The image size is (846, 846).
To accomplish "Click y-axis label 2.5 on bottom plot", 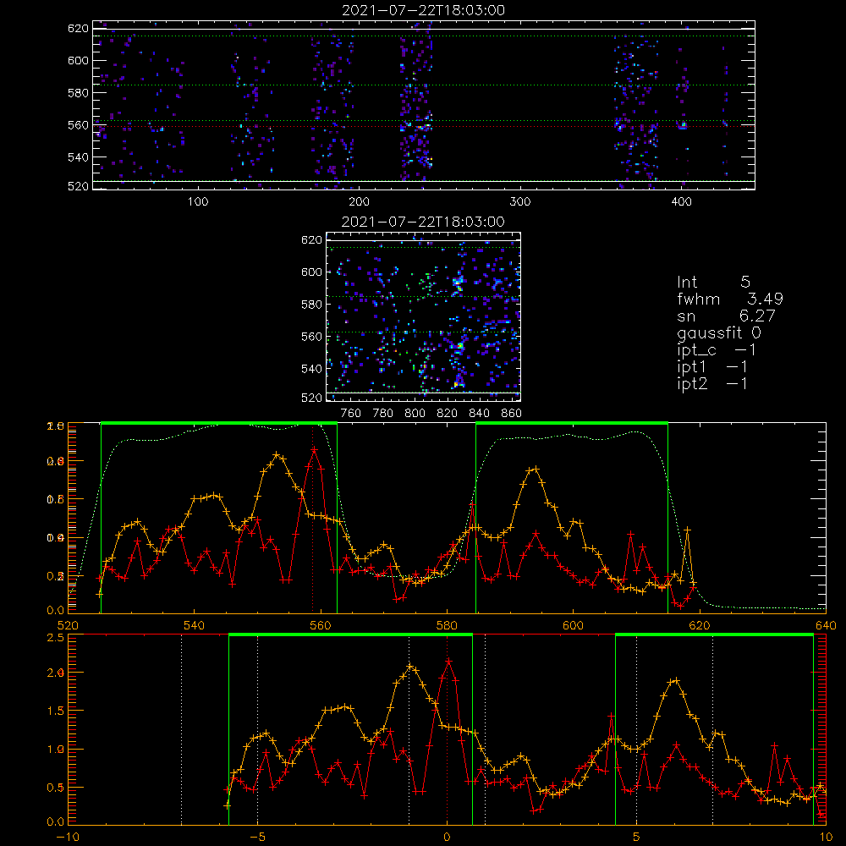I will (56, 638).
